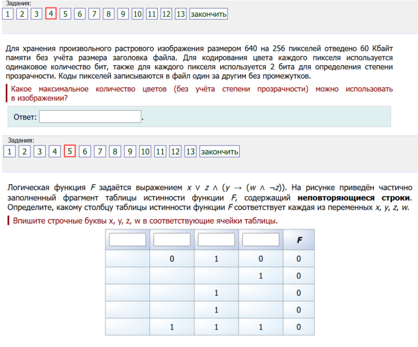Select task 3 in the top navigation row

point(36,14)
